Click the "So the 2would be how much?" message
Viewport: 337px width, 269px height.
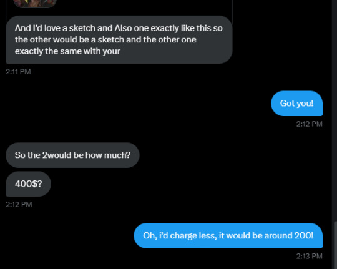tap(72, 155)
